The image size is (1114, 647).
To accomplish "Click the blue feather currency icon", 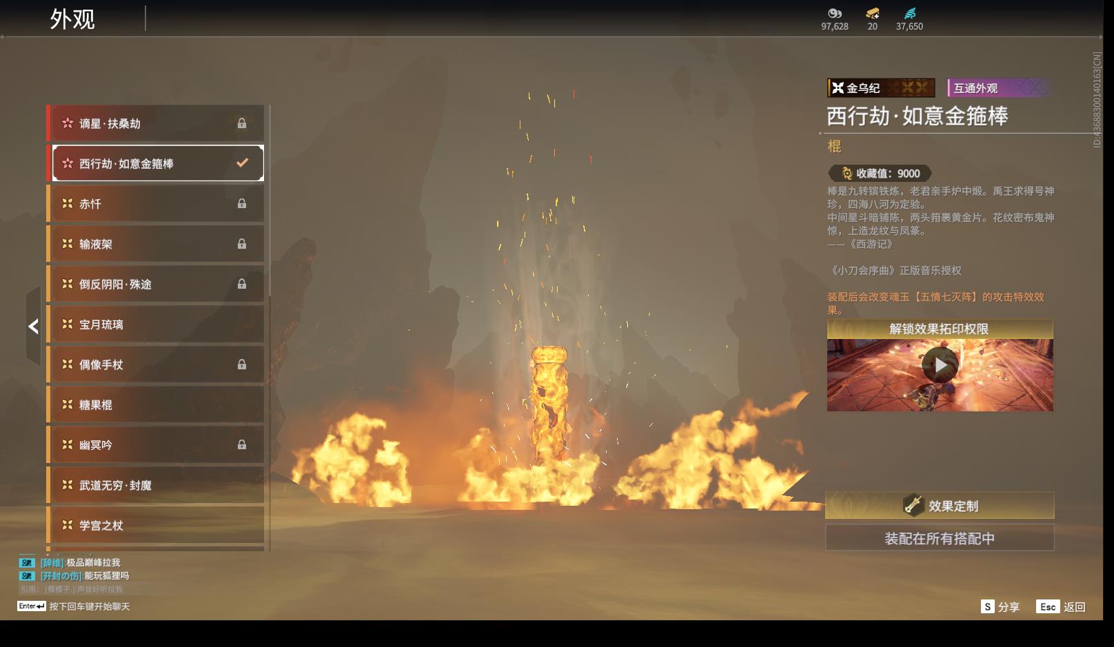I will pyautogui.click(x=910, y=13).
